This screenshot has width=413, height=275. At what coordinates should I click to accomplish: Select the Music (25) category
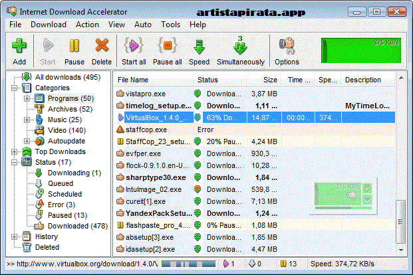65,120
